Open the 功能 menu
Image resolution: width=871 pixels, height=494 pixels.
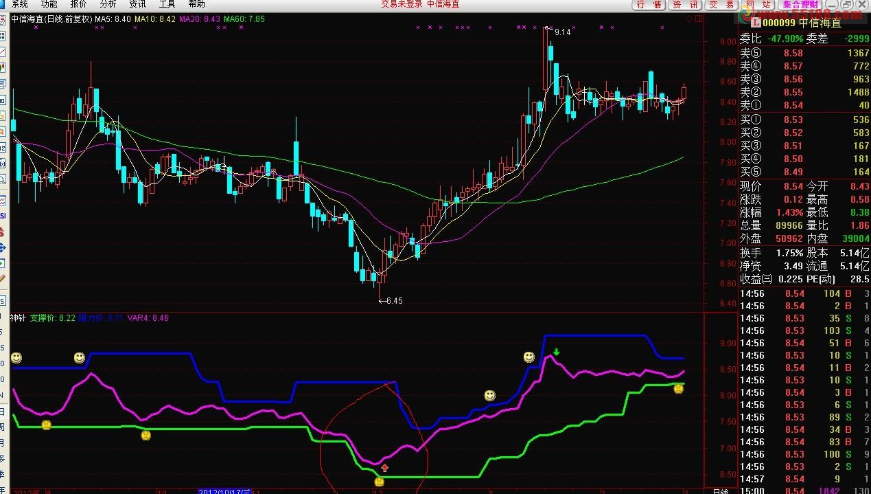(x=49, y=4)
